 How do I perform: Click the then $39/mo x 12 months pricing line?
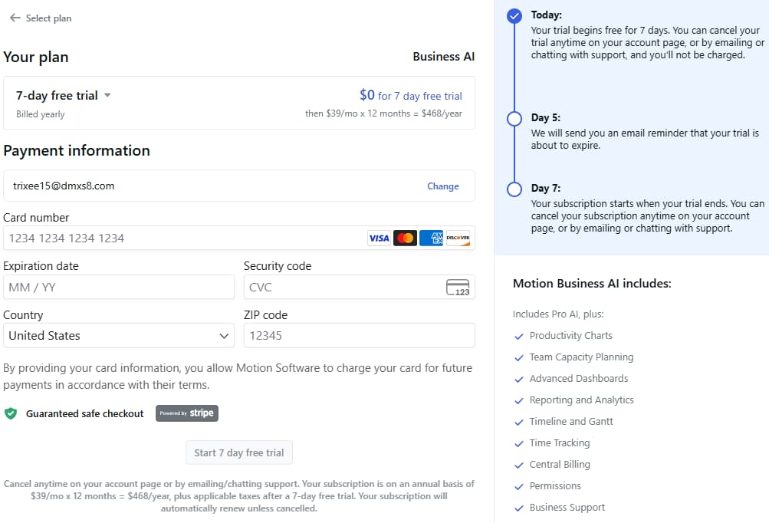tap(383, 113)
